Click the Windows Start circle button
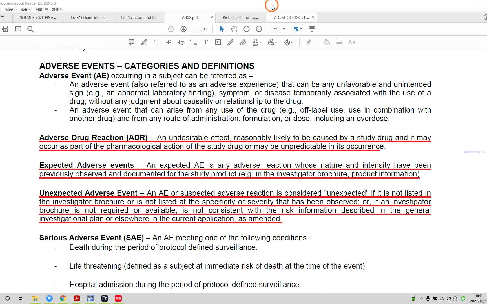The width and height of the screenshot is (487, 304). click(x=8, y=298)
